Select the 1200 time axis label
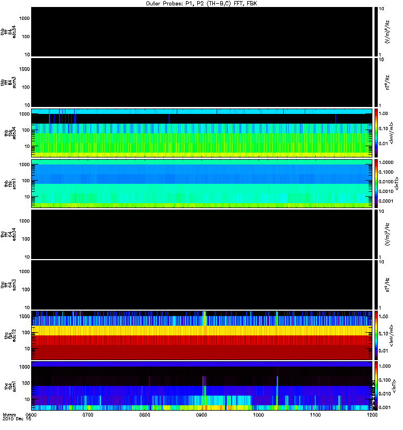Screen dimensions: 403x430 pyautogui.click(x=372, y=415)
